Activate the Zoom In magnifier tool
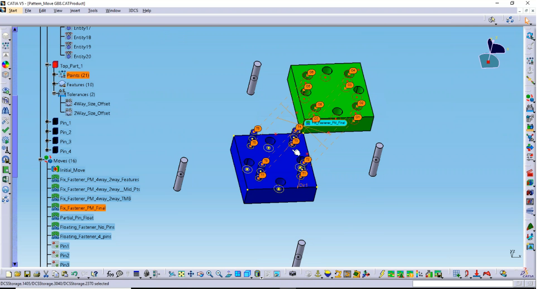 click(x=210, y=273)
